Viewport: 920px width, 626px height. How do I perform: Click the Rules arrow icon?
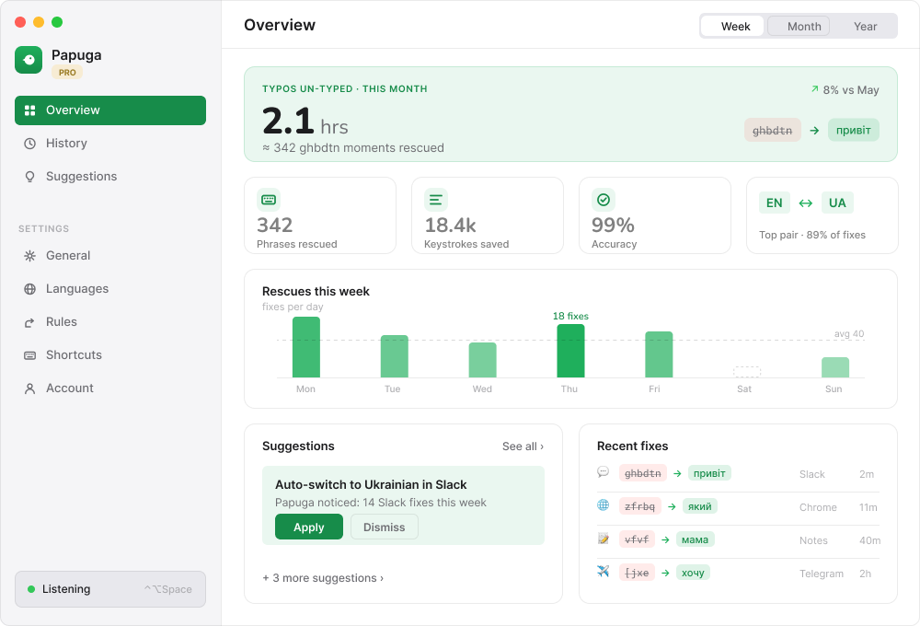30,322
